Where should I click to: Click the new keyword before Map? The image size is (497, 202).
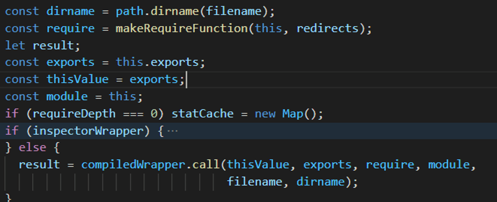265,113
